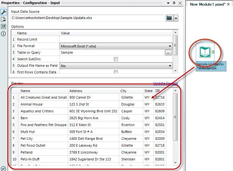The image size is (233, 171).
Task: Toggle the Search SubDirs checkbox
Action: tap(116, 59)
